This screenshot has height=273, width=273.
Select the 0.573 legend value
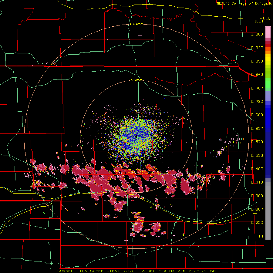tap(257, 142)
